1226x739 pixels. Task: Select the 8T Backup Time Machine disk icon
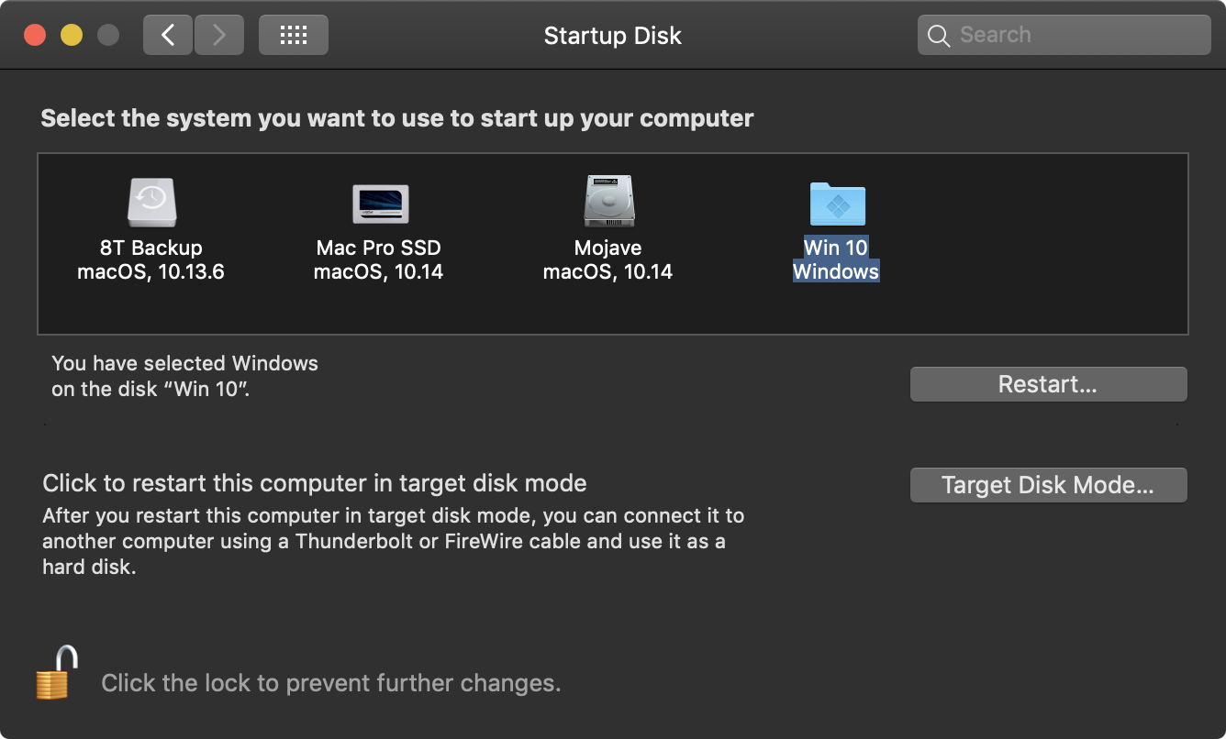pos(151,204)
